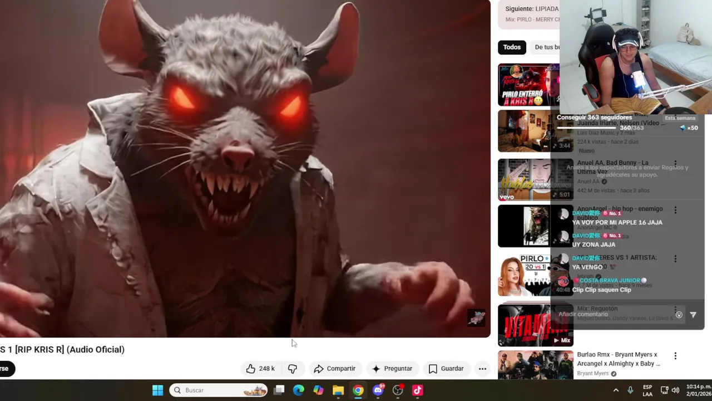Open Copilot from the taskbar
This screenshot has height=401, width=712.
[318, 390]
